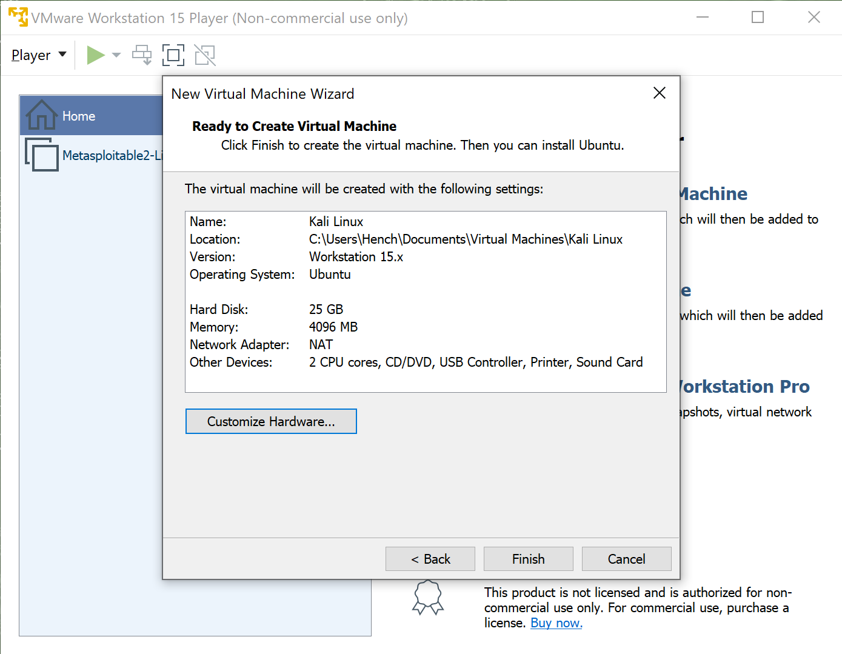The image size is (842, 654).
Task: Click inside the VM settings summary box
Action: click(x=426, y=301)
